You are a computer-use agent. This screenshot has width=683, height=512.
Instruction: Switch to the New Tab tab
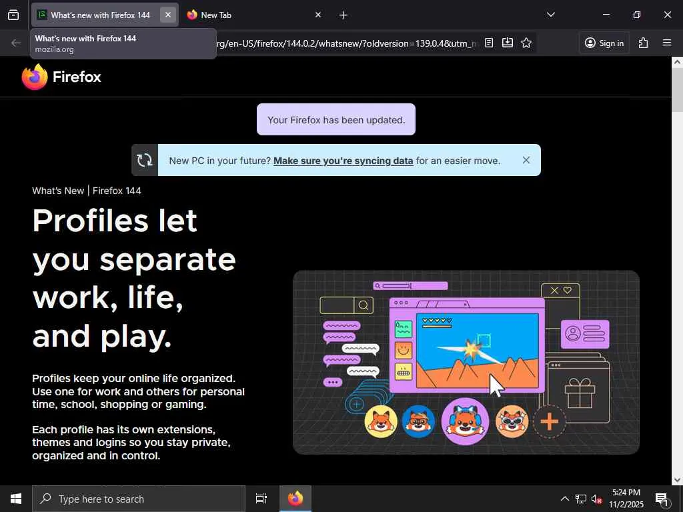click(x=253, y=15)
